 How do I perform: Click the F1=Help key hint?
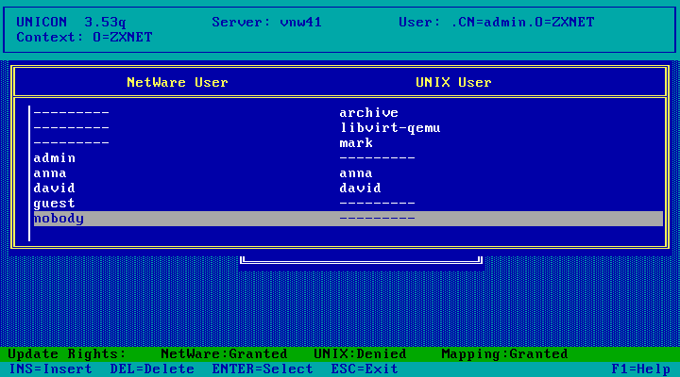[640, 369]
